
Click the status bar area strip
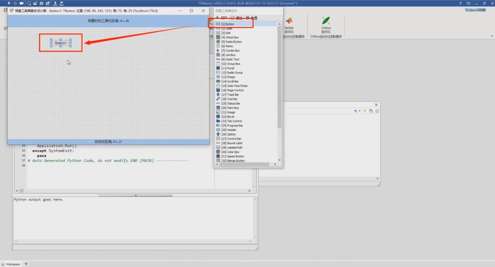pyautogui.click(x=108, y=141)
